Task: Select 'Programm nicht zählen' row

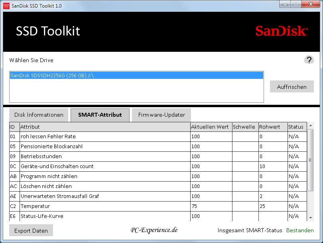Action: 158,176
